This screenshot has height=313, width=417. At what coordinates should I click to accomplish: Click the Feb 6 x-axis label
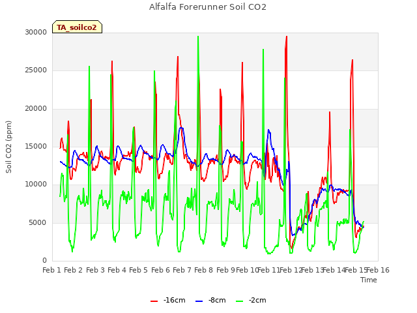161,271
